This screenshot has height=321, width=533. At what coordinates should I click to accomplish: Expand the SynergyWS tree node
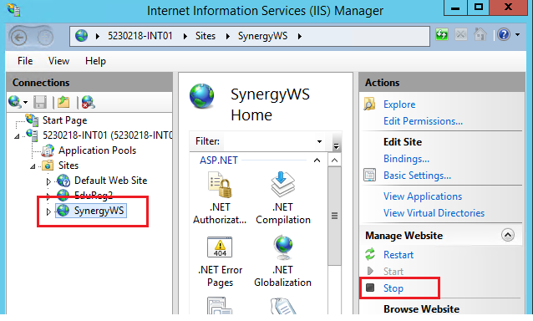click(48, 211)
